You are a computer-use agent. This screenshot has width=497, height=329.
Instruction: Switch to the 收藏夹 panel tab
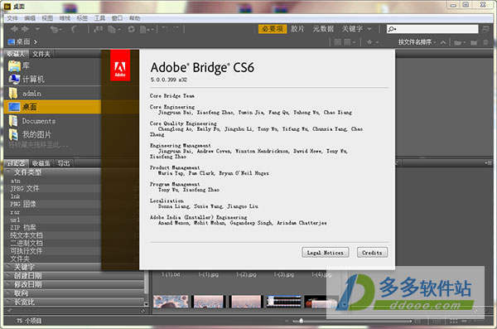tap(17, 54)
